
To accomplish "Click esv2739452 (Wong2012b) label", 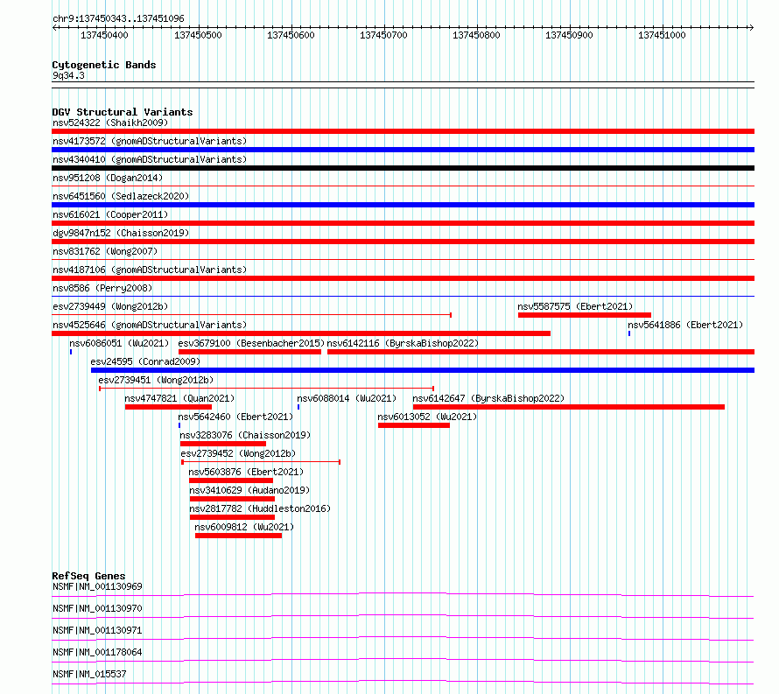I will (238, 453).
